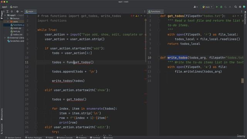Open the main run configuration dropdown

pos(207,7)
